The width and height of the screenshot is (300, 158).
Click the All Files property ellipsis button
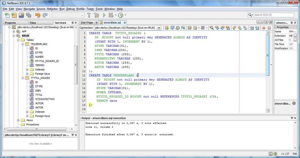tap(295, 40)
